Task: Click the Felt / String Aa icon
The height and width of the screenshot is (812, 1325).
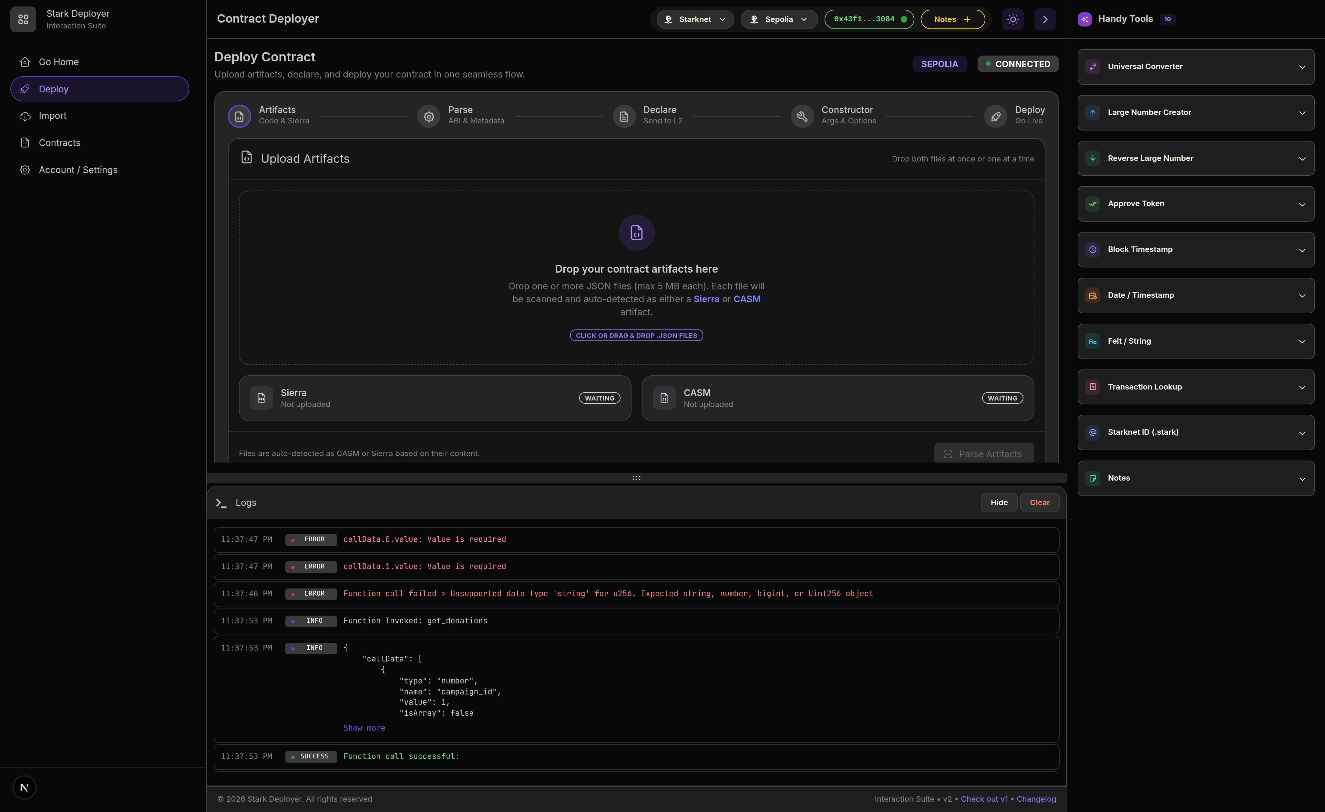Action: 1093,341
